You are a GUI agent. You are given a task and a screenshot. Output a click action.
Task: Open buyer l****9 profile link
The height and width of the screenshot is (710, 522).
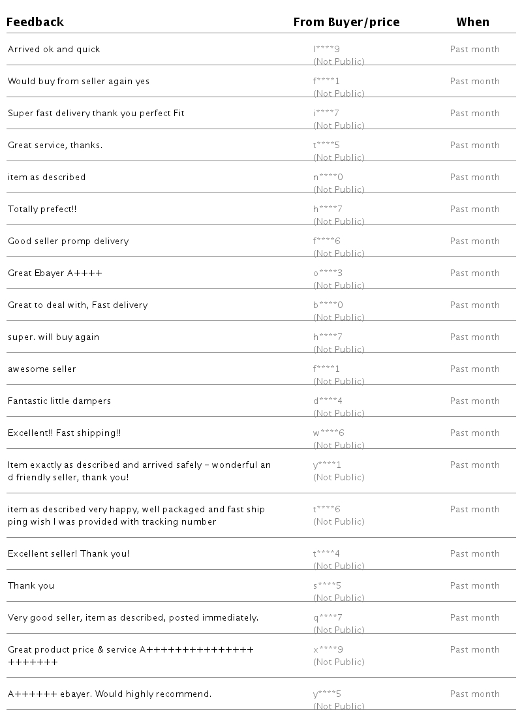point(326,50)
